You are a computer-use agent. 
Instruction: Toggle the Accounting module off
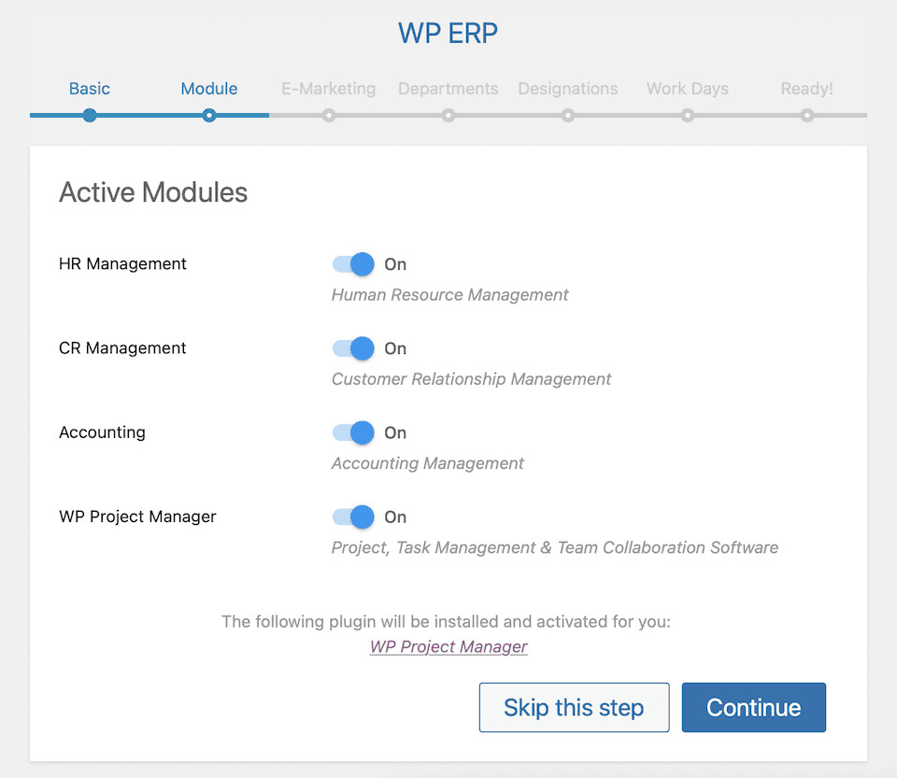point(352,432)
